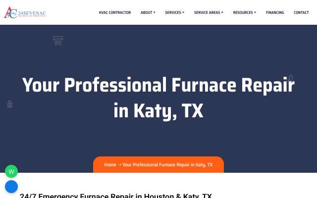This screenshot has height=198, width=317.
Task: Expand the Resources menu
Action: tap(244, 12)
